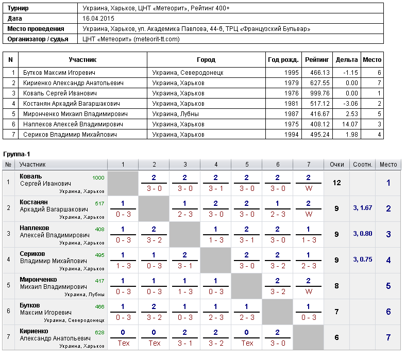Click the 'Турнир' row label
This screenshot has height=357, width=406.
(18, 8)
